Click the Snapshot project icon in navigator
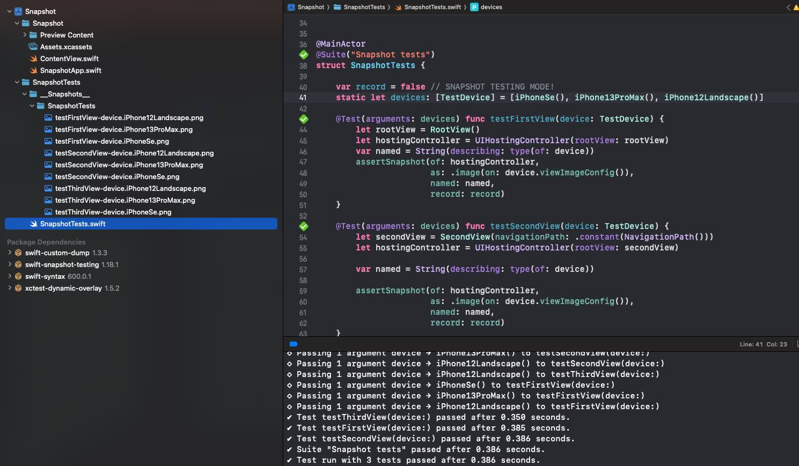Screen dimensions: 799x466 click(x=18, y=11)
